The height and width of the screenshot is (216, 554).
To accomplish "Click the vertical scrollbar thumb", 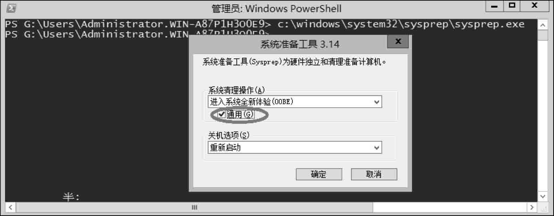I will 543,35.
